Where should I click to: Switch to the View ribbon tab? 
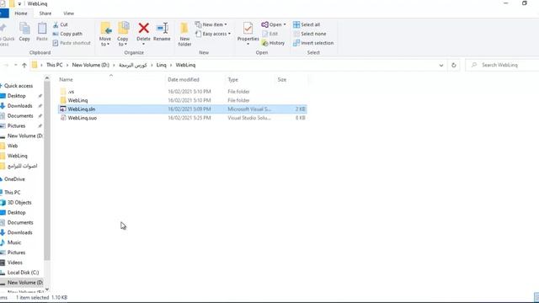click(x=68, y=13)
